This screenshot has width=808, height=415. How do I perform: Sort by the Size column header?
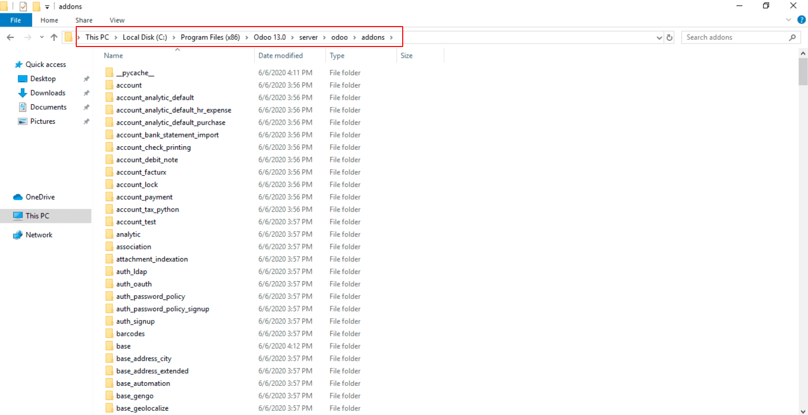coord(406,56)
